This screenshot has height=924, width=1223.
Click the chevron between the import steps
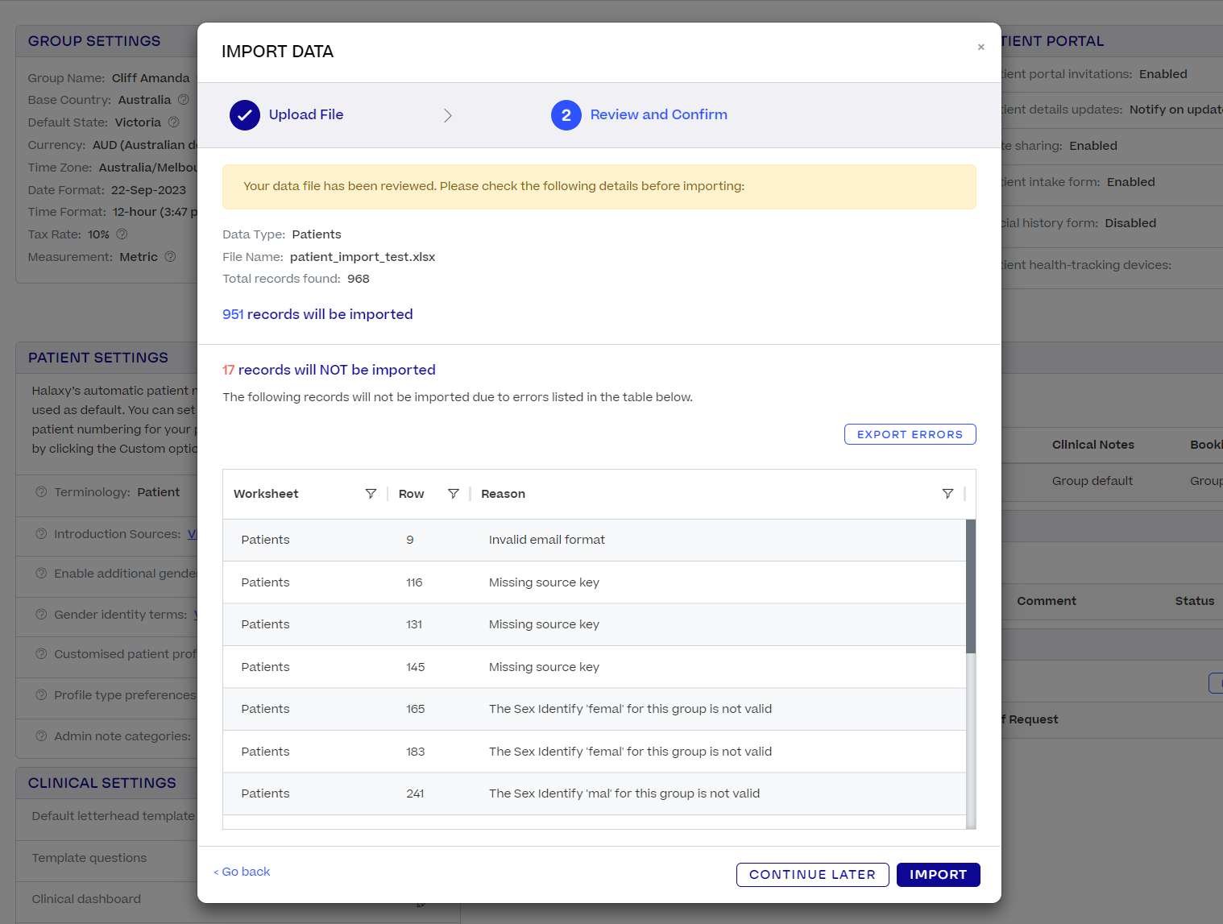[448, 114]
